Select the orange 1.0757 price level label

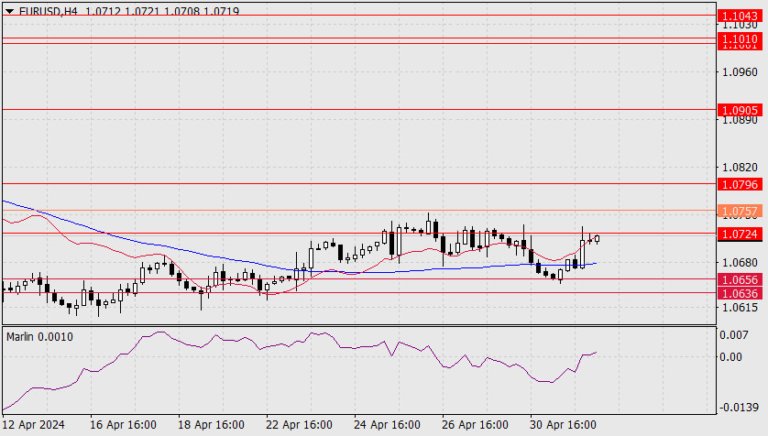[741, 211]
